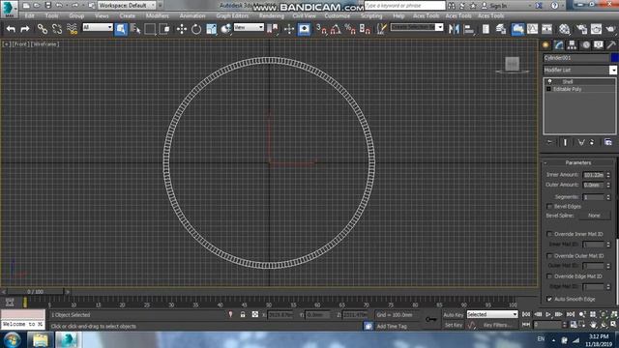Viewport: 619px width, 348px height.
Task: Click Align tool icon
Action: [x=469, y=29]
